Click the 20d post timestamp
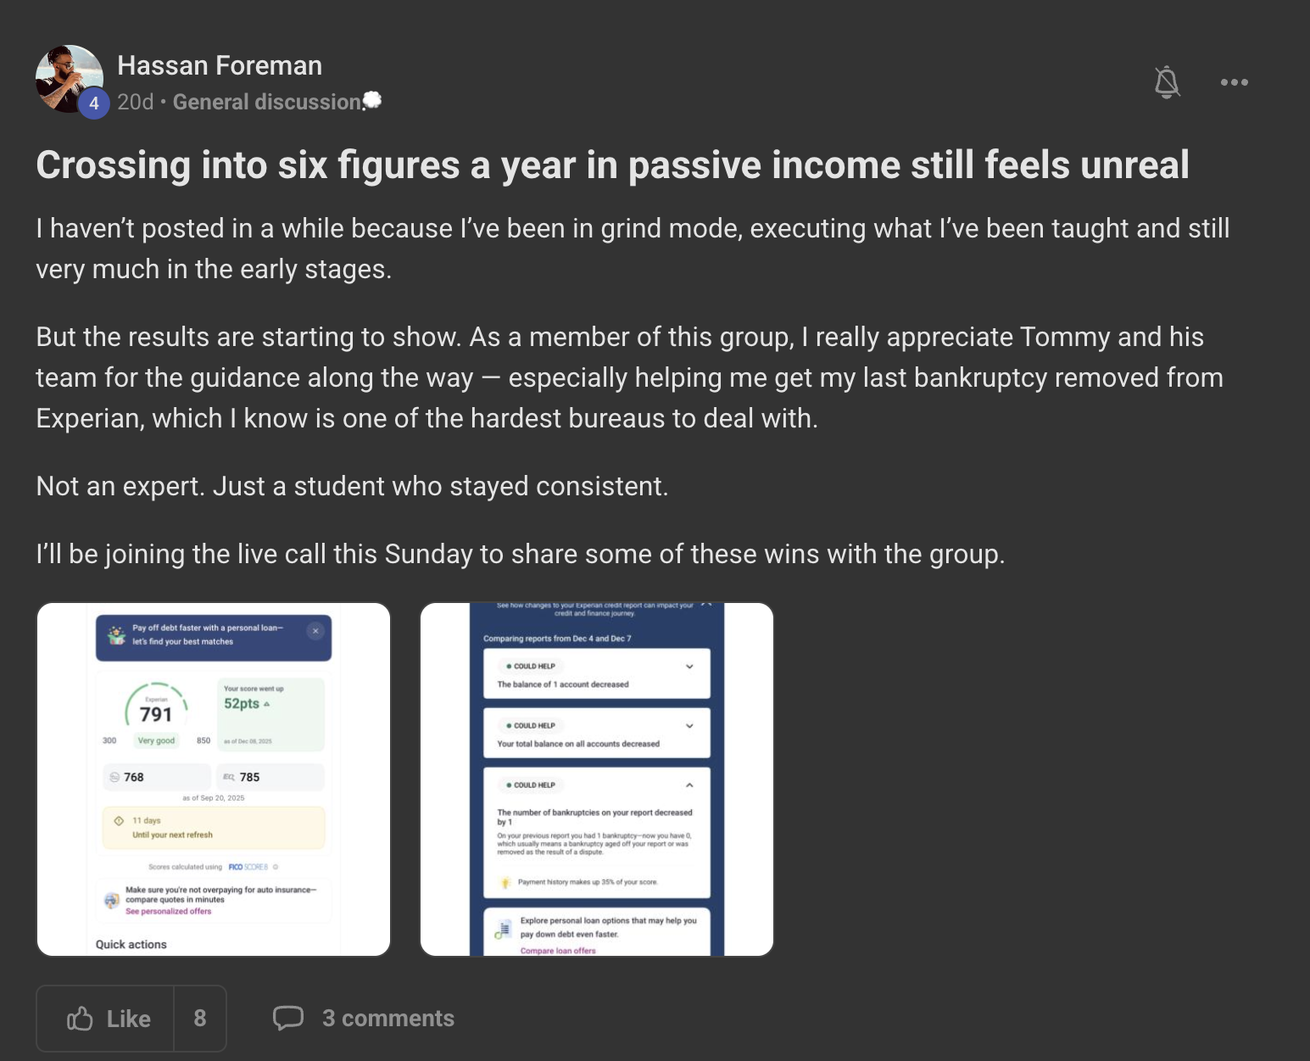The width and height of the screenshot is (1310, 1061). (x=136, y=102)
